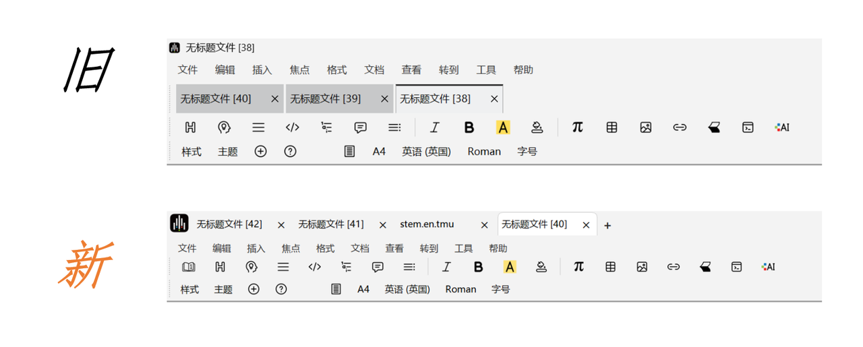Click the code </> icon in lower toolbar
The height and width of the screenshot is (347, 863).
pyautogui.click(x=314, y=267)
